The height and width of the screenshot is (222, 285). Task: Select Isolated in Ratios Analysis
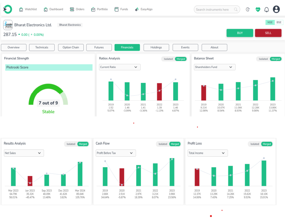(x=168, y=59)
